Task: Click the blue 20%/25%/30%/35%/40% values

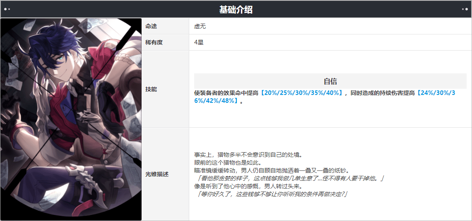Action: coord(301,93)
